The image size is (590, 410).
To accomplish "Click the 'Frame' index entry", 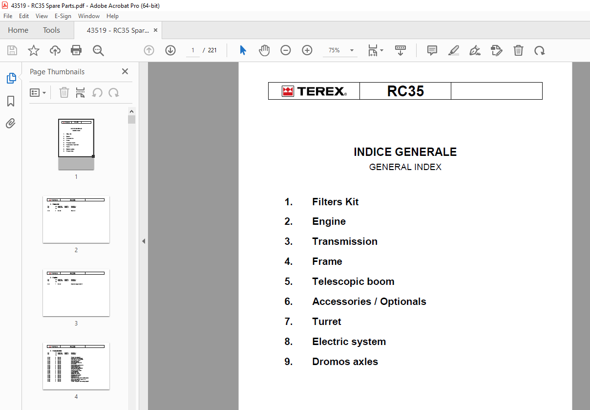I will (x=327, y=261).
